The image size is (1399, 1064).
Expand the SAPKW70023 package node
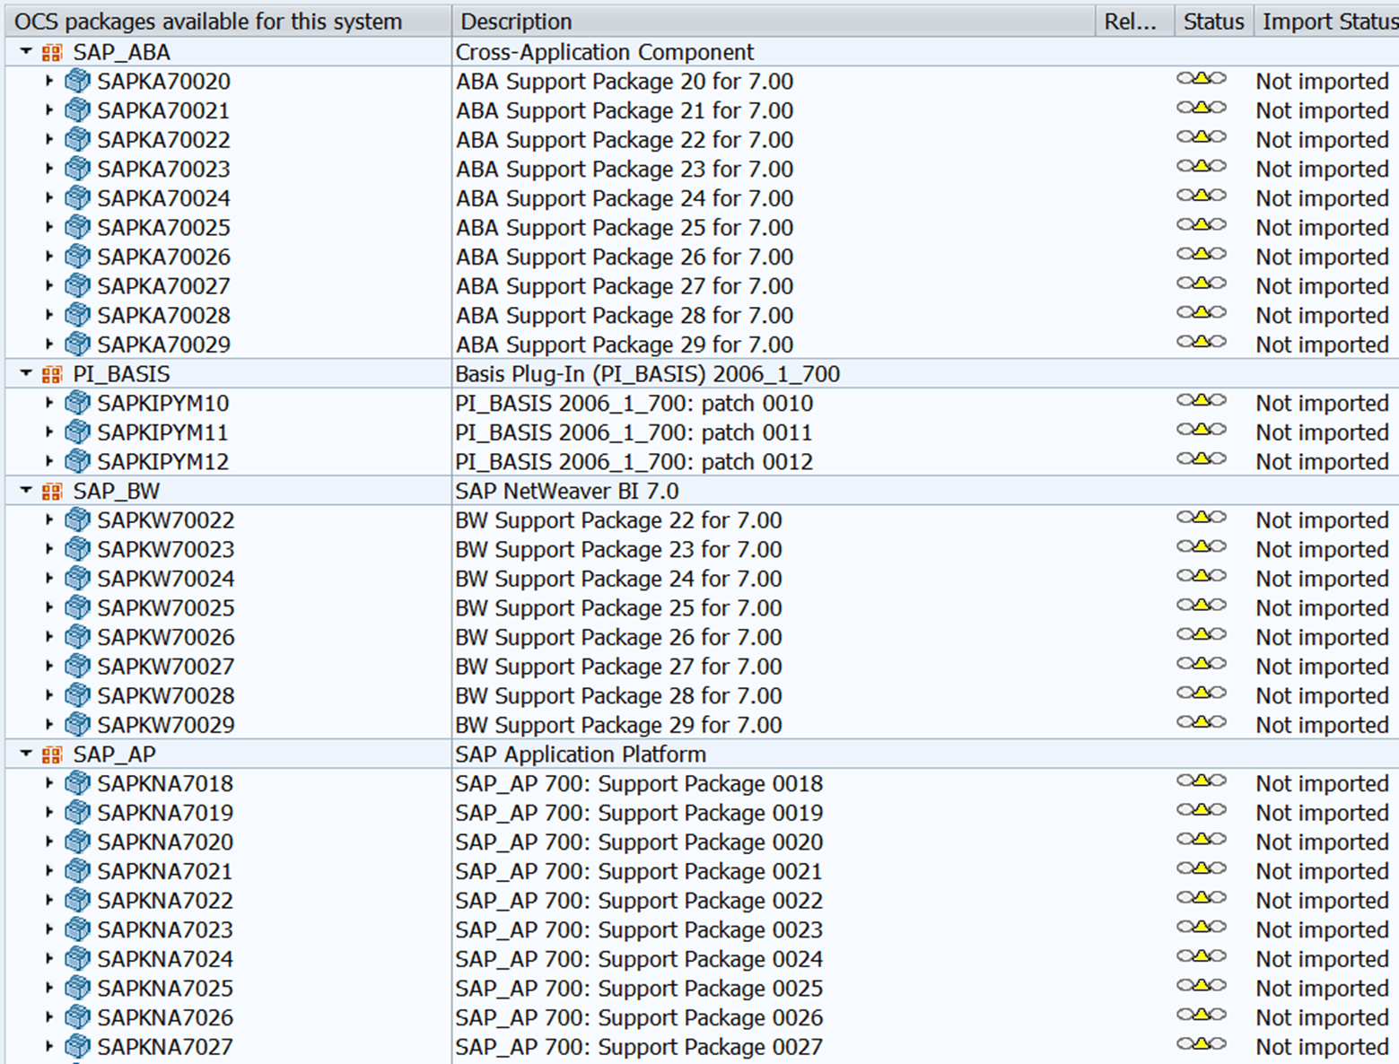(x=49, y=548)
